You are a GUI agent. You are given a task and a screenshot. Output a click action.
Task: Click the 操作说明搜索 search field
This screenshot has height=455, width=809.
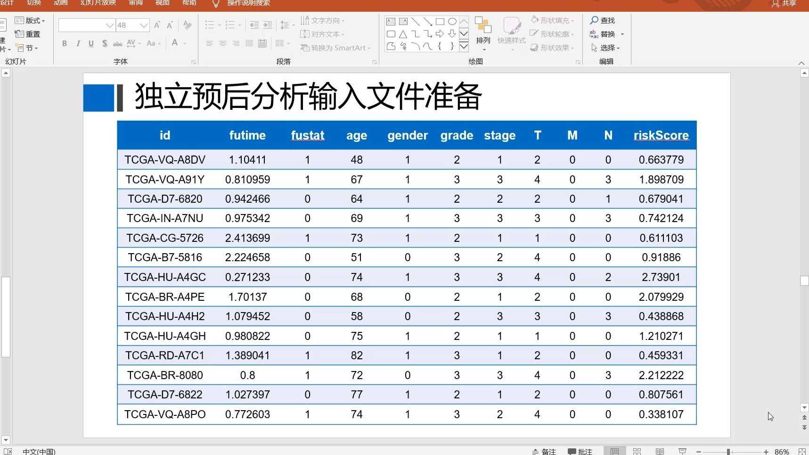tap(249, 3)
